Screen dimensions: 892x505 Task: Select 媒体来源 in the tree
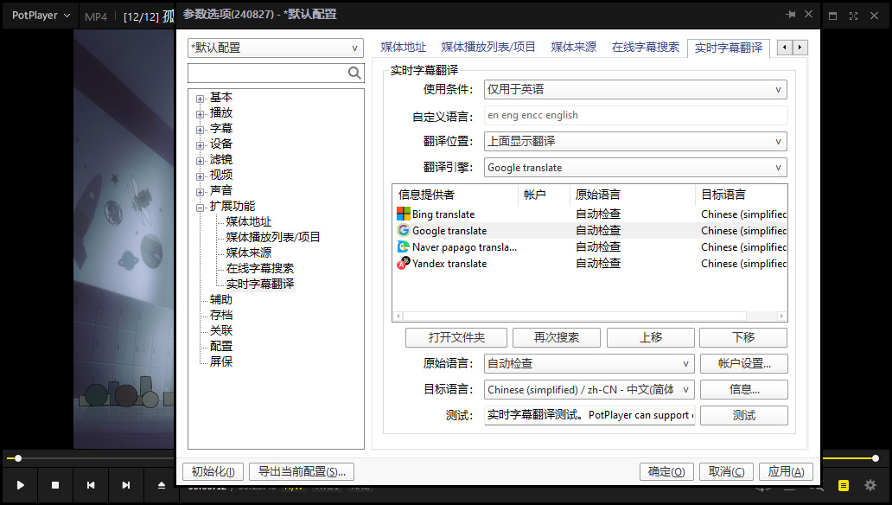pyautogui.click(x=249, y=252)
